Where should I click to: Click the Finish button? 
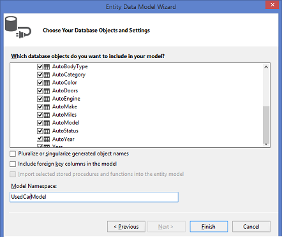(x=209, y=227)
